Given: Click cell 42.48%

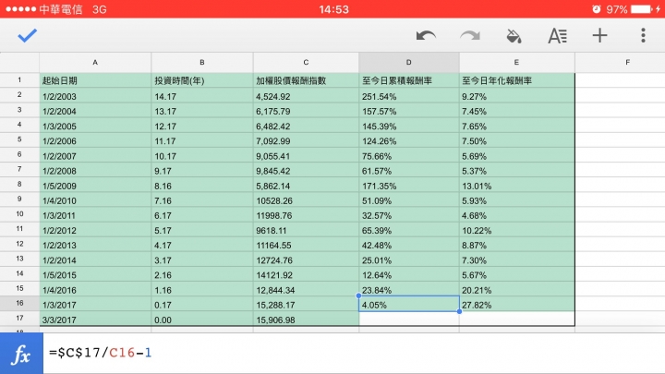Looking at the screenshot, I should tap(409, 246).
